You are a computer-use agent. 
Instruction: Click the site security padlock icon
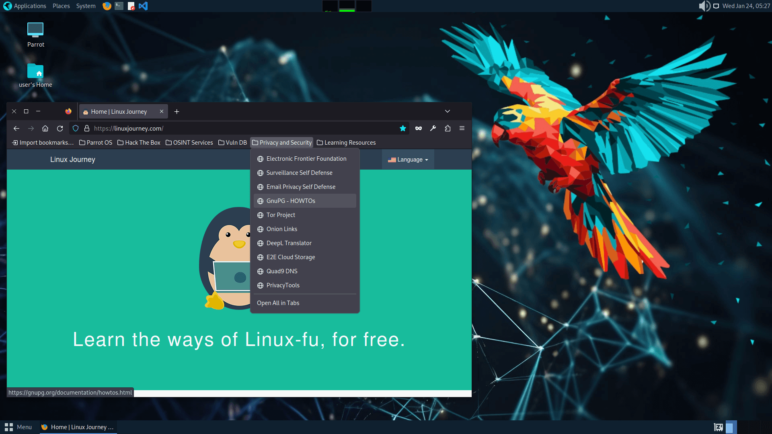[x=86, y=128]
